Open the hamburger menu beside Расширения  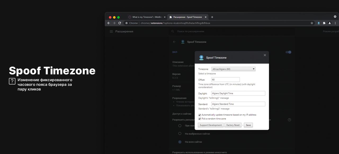111,31
